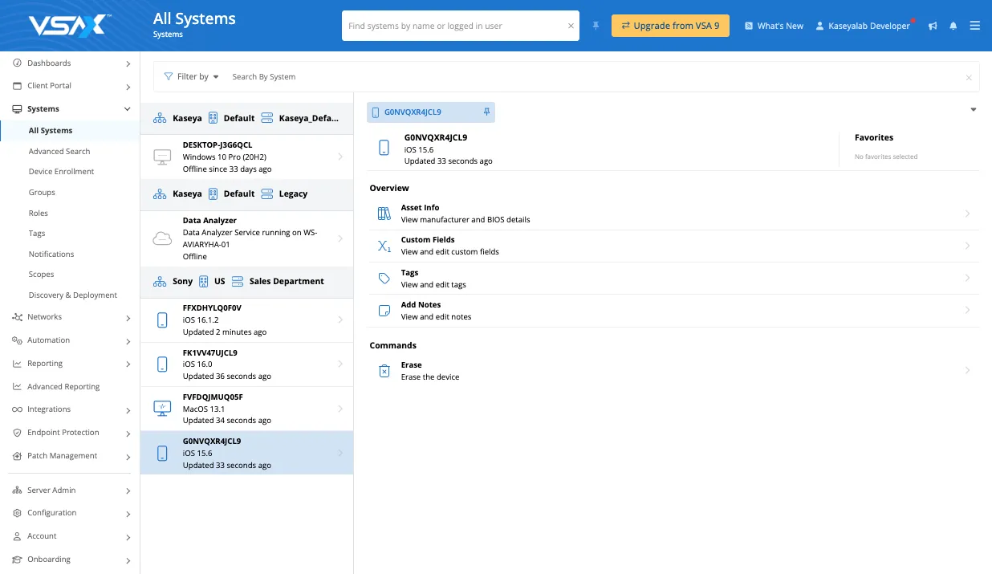This screenshot has height=574, width=992.
Task: Open the hamburger menu icon
Action: pyautogui.click(x=975, y=26)
